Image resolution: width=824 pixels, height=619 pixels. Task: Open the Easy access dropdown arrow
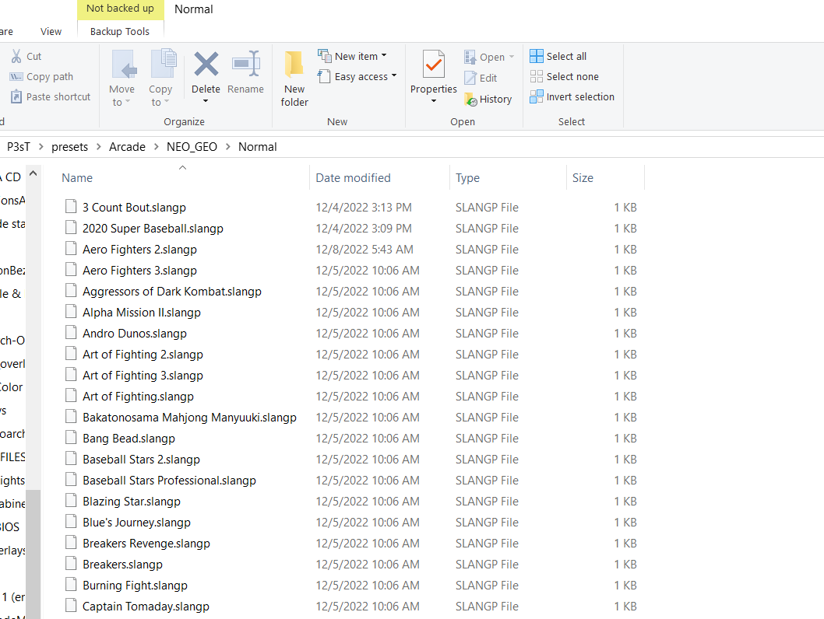coord(393,75)
